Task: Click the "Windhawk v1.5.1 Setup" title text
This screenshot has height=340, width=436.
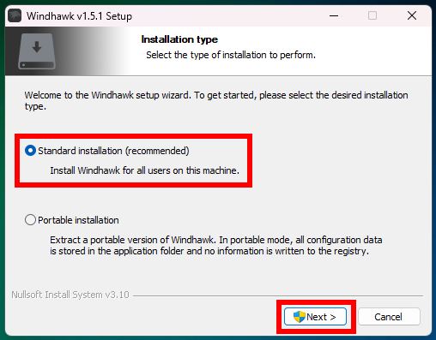Action: coord(79,16)
